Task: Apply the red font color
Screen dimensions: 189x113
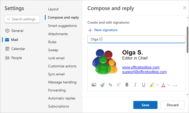Action: [x=163, y=85]
